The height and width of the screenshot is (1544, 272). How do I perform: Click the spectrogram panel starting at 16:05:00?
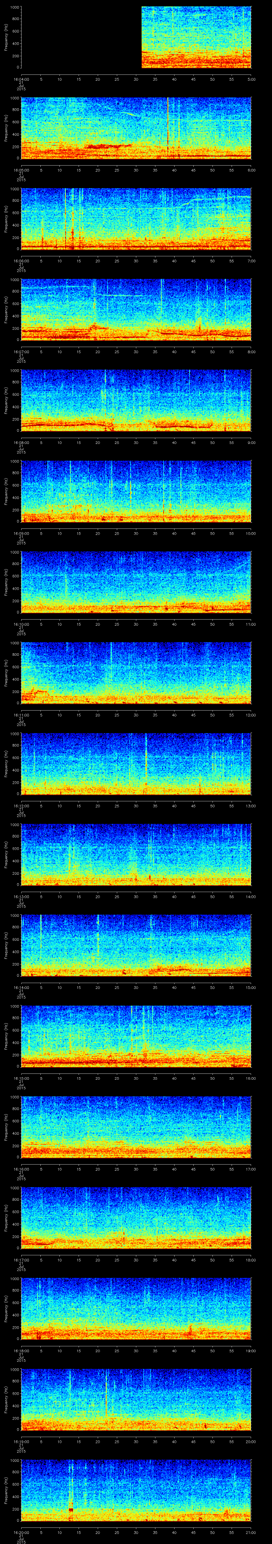coord(136,128)
